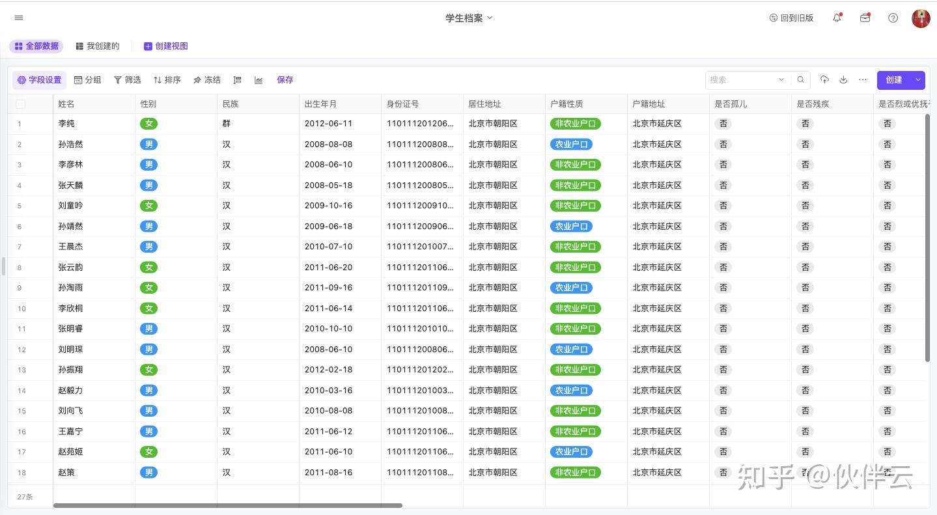The image size is (937, 515).
Task: Open 字段设置 field settings
Action: pos(39,80)
